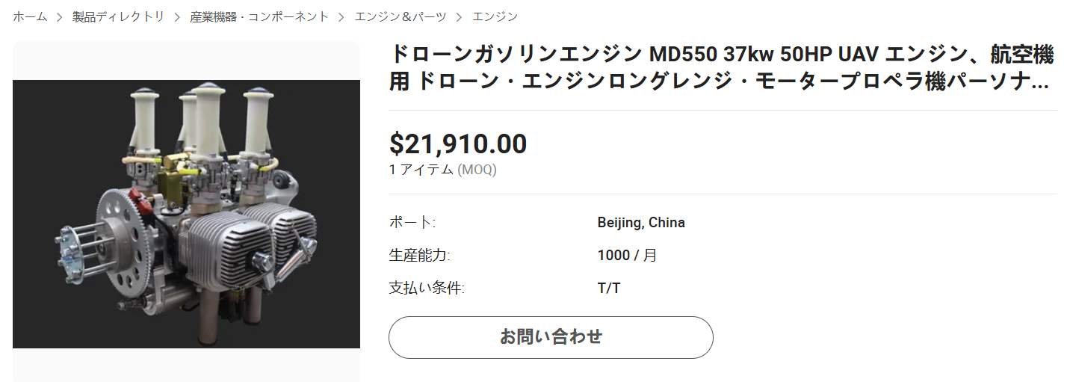
Task: Click the chevron right after 製品ディレクトリ
Action: [178, 16]
